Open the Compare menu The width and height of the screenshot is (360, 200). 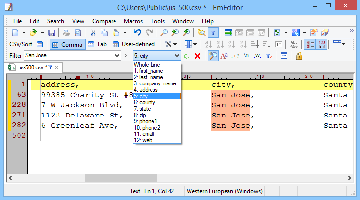(104, 21)
